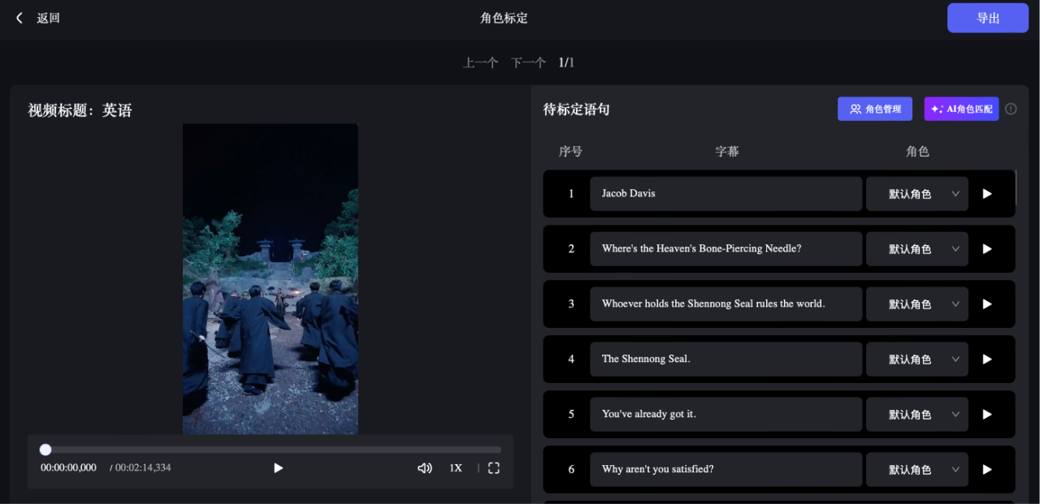
Task: Play the audio for sentence 6
Action: click(x=986, y=469)
